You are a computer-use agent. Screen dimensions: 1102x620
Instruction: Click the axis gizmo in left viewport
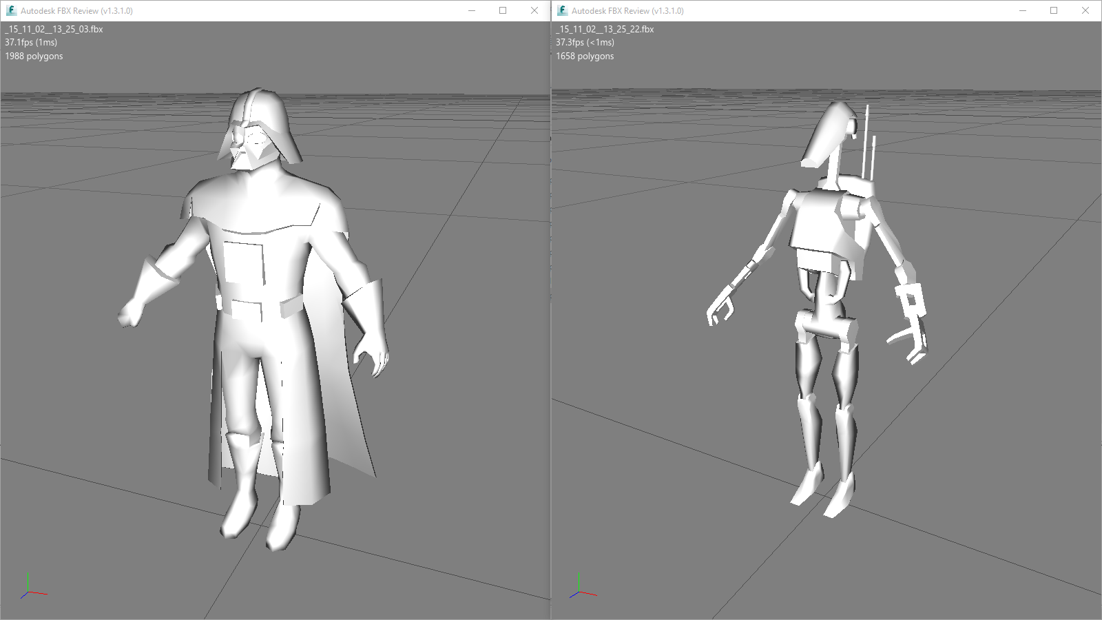[x=30, y=588]
